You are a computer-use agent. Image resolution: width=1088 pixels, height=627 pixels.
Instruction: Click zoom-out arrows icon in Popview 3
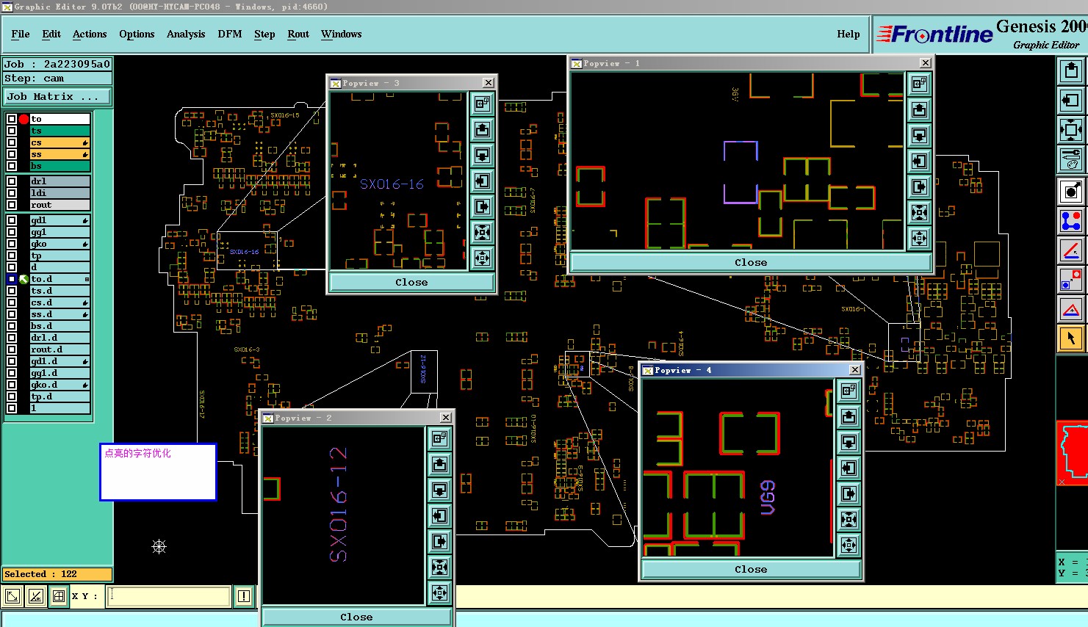[x=482, y=258]
